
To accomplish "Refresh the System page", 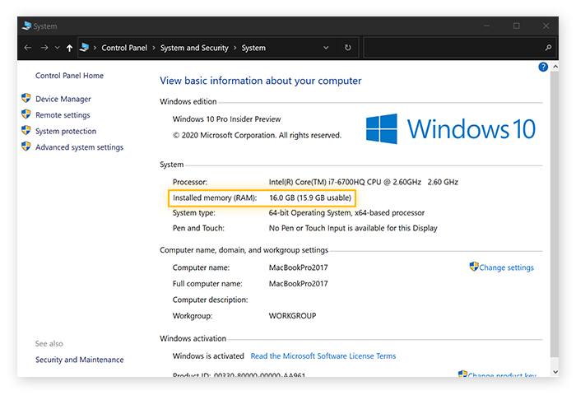I will point(347,48).
